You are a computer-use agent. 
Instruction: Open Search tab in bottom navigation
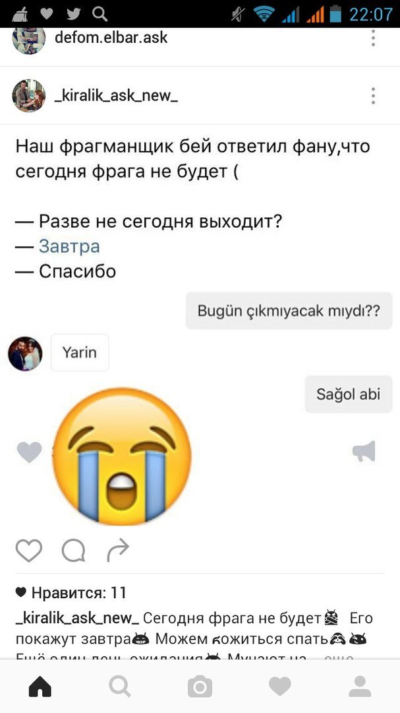(x=120, y=686)
